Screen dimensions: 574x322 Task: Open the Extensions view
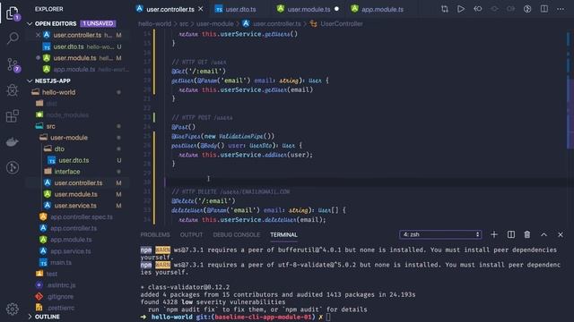coord(13,116)
